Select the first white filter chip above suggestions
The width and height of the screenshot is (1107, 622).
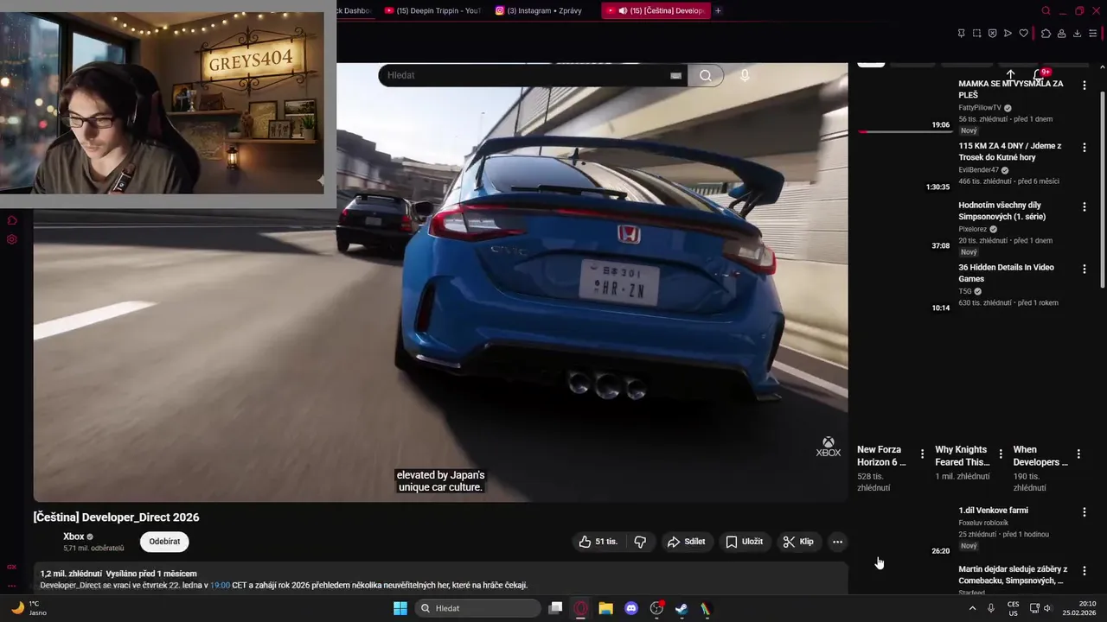point(871,64)
